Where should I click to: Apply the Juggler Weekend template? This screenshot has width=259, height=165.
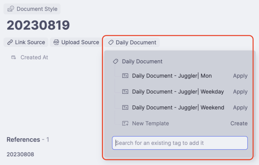pyautogui.click(x=240, y=108)
